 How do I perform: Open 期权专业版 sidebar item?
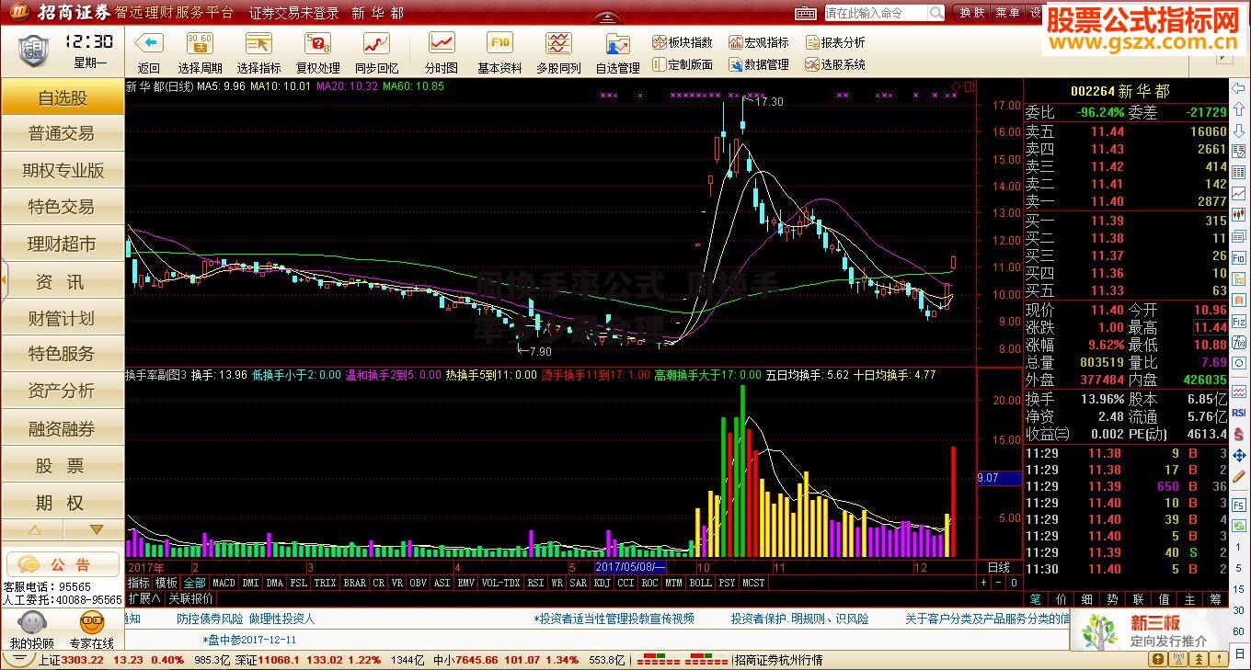point(63,170)
